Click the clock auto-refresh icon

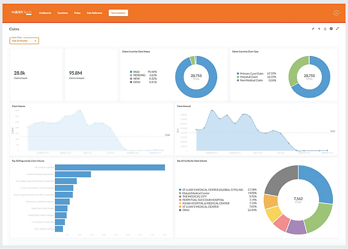[x=331, y=29]
